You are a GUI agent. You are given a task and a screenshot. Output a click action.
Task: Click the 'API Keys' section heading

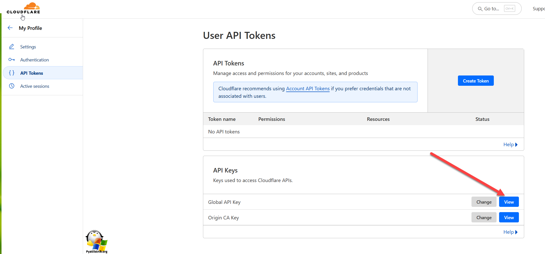click(x=225, y=170)
